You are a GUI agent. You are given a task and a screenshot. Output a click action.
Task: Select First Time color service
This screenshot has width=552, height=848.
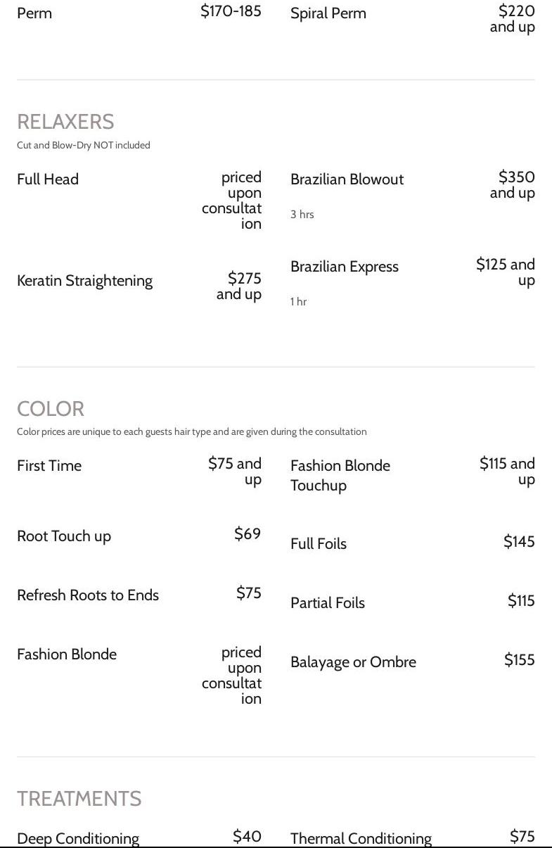point(49,465)
